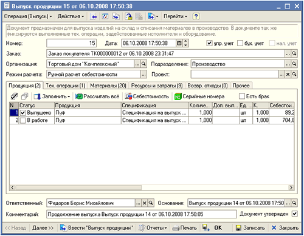Image resolution: width=304 pixels, height=236 pixels.
Task: Click the horizontal scrollbar thumb in the table
Action: tap(78, 187)
